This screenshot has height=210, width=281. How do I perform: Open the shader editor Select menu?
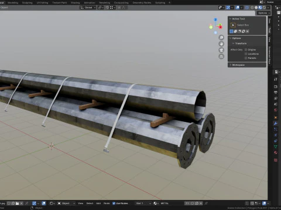90,204
